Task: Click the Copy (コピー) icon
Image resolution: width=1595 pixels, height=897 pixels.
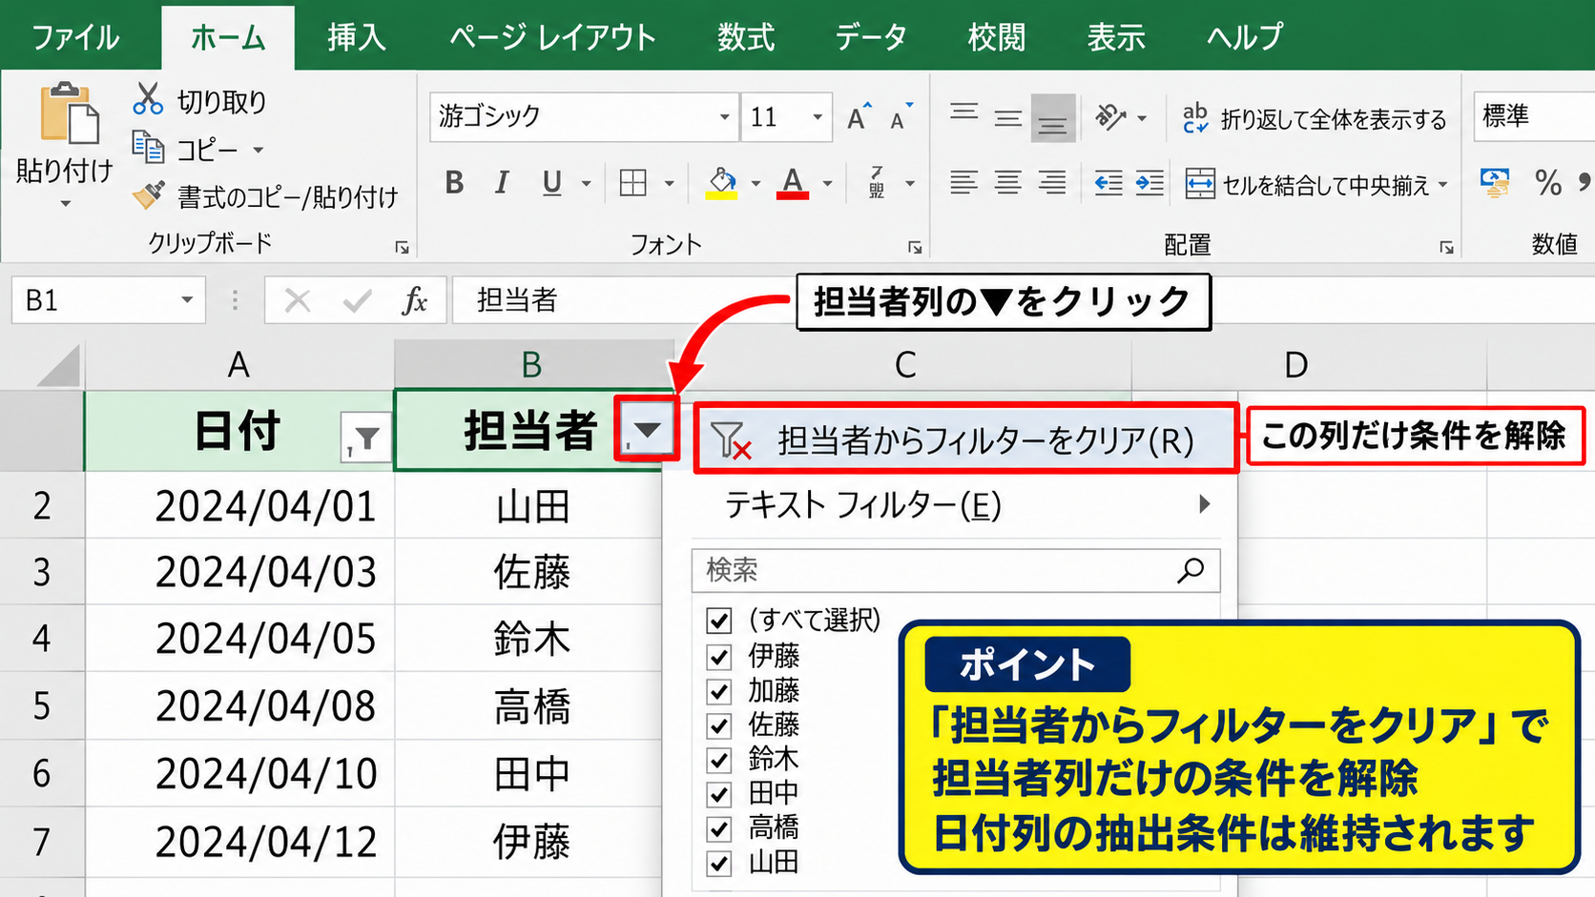Action: [148, 148]
